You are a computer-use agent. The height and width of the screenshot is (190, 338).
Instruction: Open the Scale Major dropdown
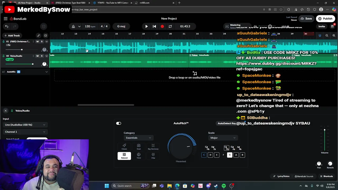click(x=223, y=138)
